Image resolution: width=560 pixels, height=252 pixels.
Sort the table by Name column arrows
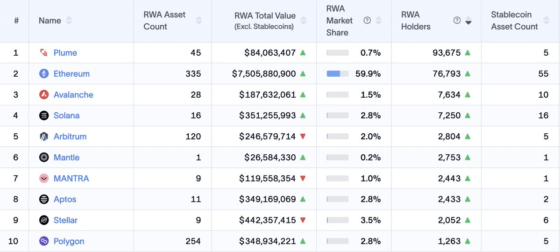point(69,21)
